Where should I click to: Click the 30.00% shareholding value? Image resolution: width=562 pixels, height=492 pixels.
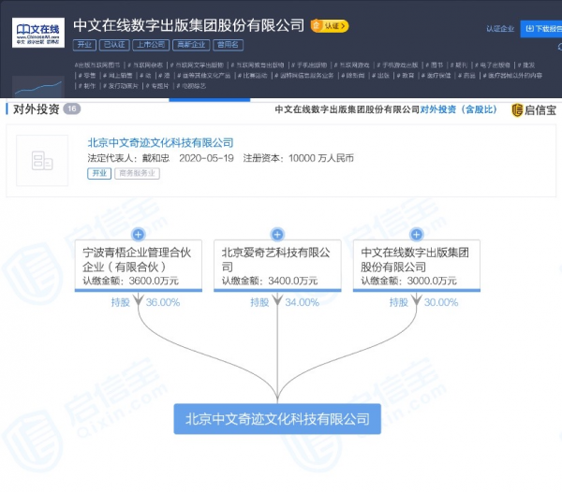coord(441,302)
